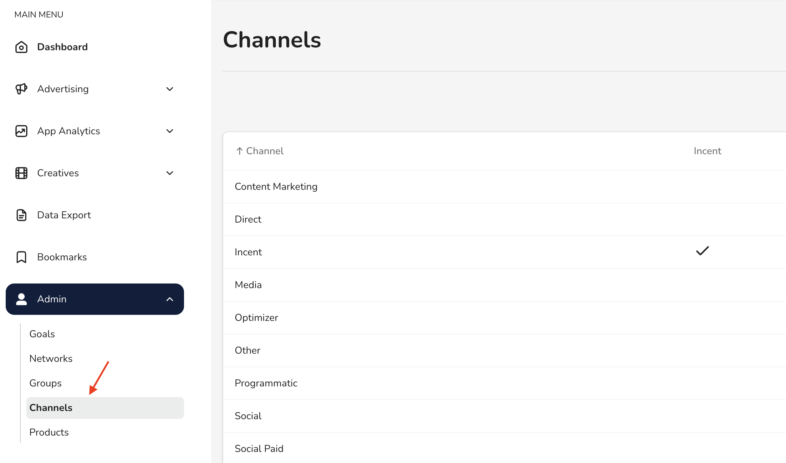The height and width of the screenshot is (463, 786).
Task: Click the checkmark in the Incent row
Action: click(x=703, y=251)
